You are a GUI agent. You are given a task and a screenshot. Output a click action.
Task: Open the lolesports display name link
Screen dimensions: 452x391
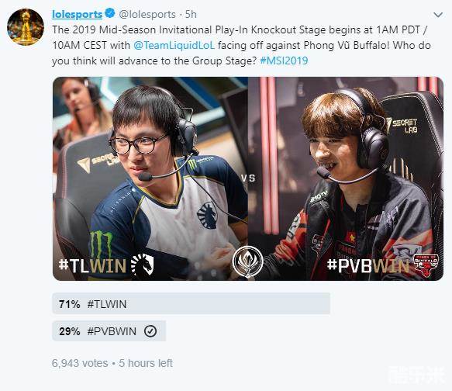pyautogui.click(x=77, y=14)
